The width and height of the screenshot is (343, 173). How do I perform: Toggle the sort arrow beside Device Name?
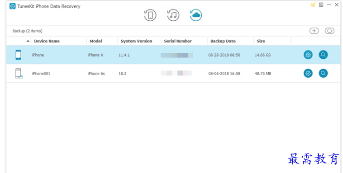pyautogui.click(x=28, y=41)
